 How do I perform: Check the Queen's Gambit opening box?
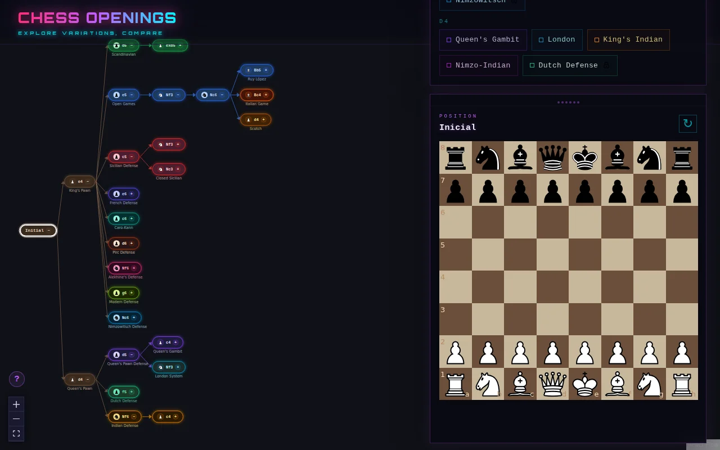tap(449, 40)
